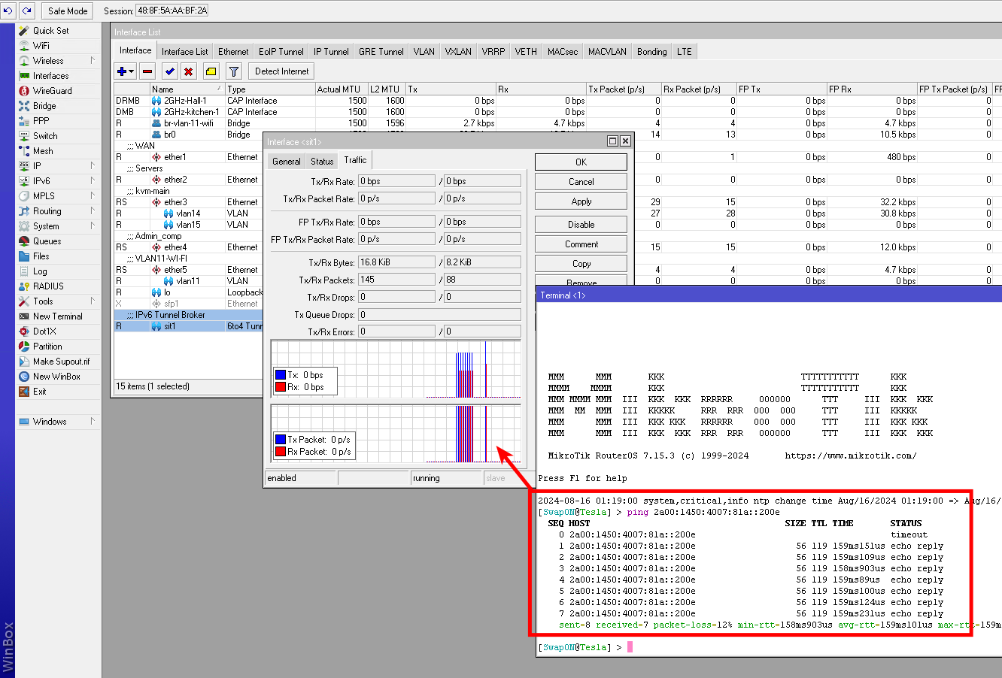Screen dimensions: 1002x678
Task: Toggle Safe Mode
Action: [68, 11]
